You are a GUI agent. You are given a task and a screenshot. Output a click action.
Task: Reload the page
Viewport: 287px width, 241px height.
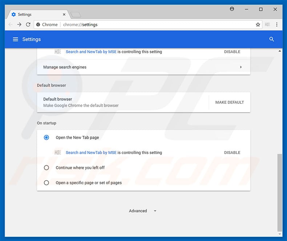click(28, 24)
